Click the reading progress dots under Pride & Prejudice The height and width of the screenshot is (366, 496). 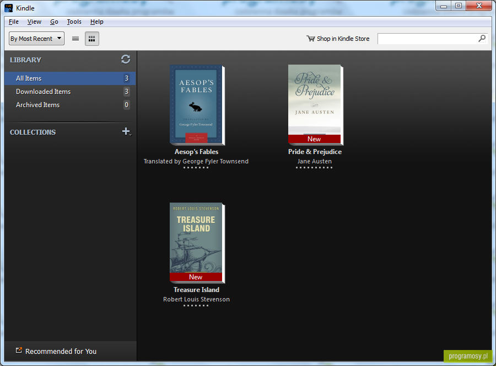314,168
